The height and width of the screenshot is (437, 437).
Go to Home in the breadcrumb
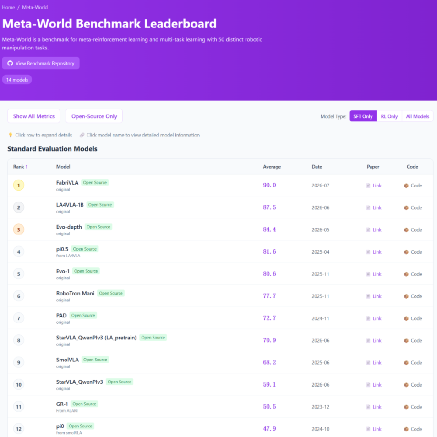(8, 7)
